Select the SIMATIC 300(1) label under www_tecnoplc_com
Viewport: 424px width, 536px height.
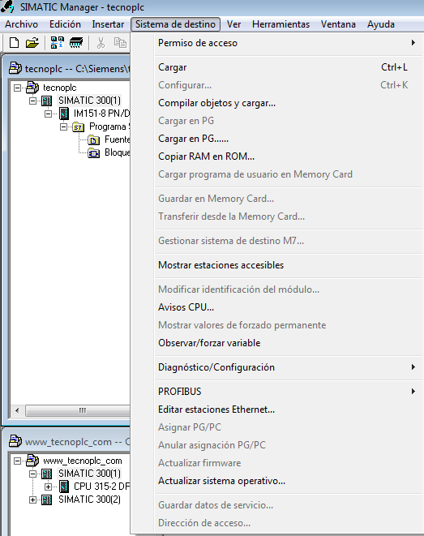pos(89,474)
